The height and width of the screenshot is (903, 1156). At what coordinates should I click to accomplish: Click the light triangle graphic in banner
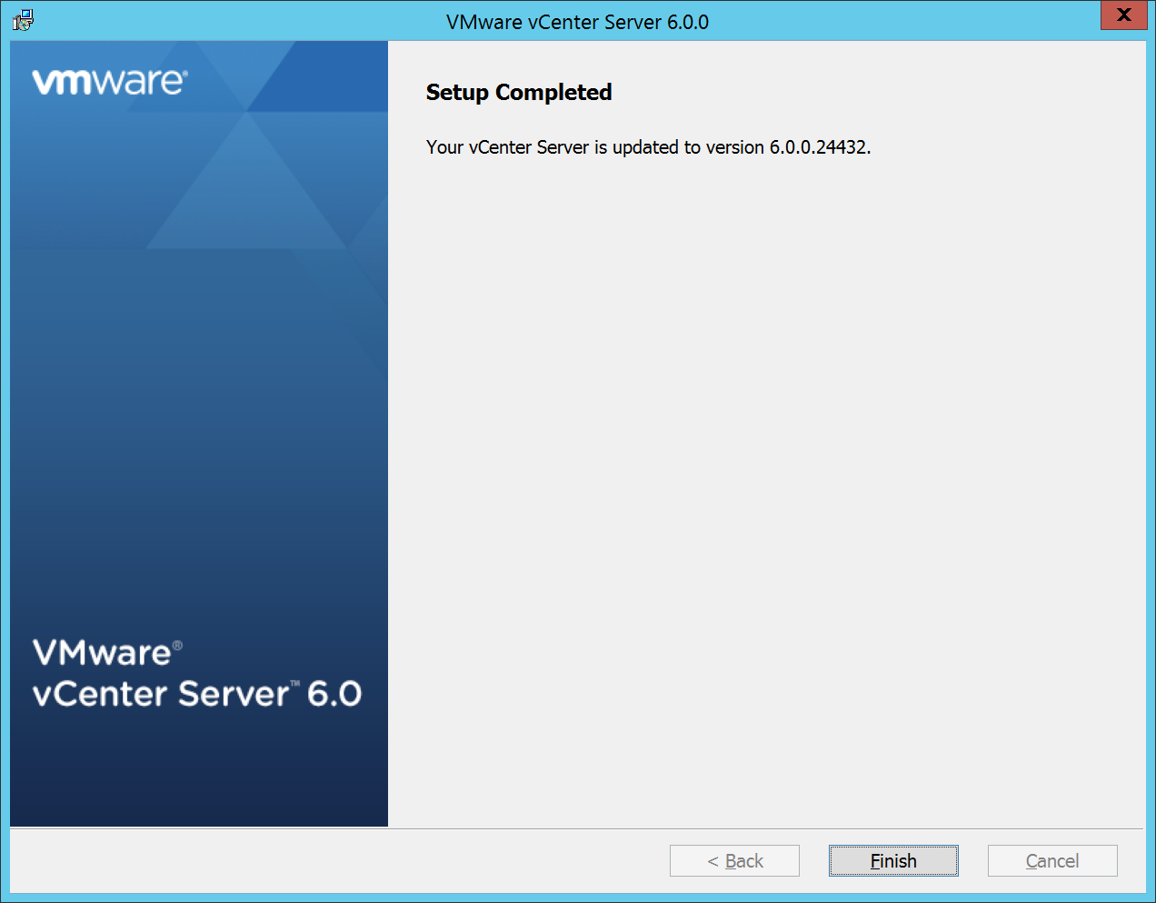click(x=245, y=191)
